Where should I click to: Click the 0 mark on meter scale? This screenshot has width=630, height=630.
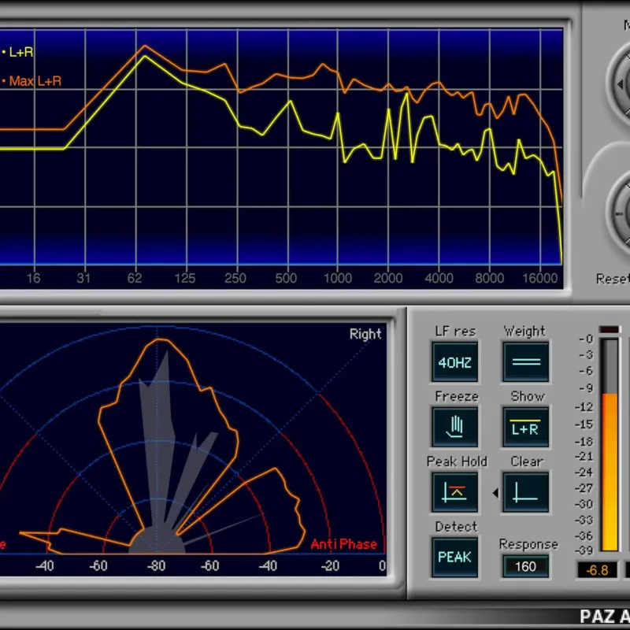click(x=586, y=339)
